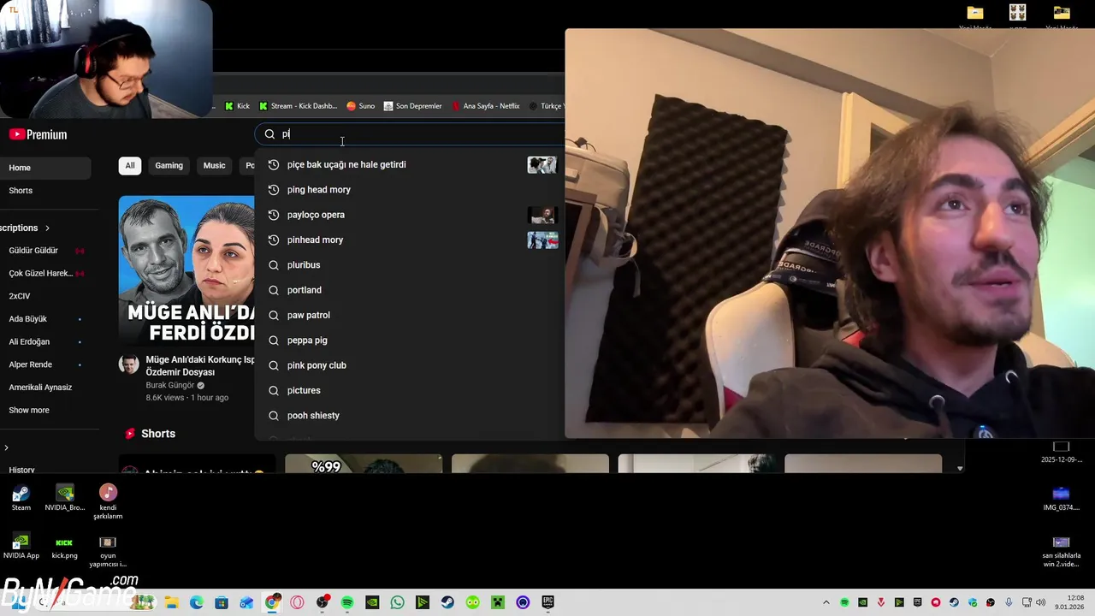This screenshot has height=616, width=1095.
Task: Open 'kendi şarkılarım' desktop shortcut
Action: tap(108, 502)
